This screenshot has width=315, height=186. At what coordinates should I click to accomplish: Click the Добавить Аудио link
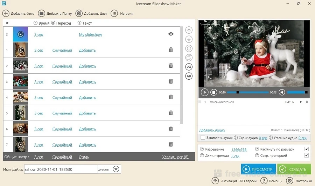(x=212, y=130)
